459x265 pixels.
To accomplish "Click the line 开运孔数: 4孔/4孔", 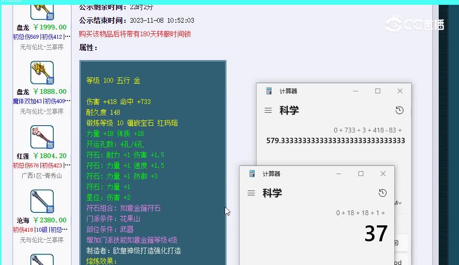I will [x=115, y=144].
